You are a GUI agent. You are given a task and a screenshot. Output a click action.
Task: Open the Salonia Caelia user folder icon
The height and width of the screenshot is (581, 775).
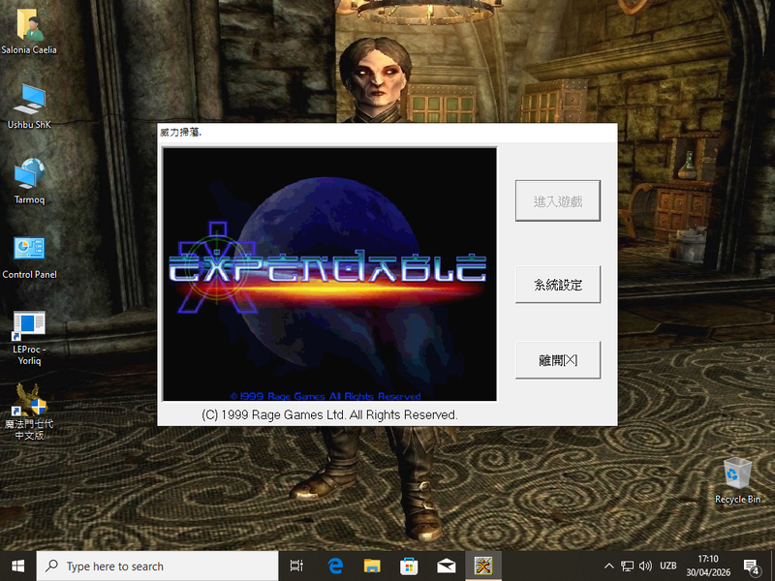[x=29, y=31]
